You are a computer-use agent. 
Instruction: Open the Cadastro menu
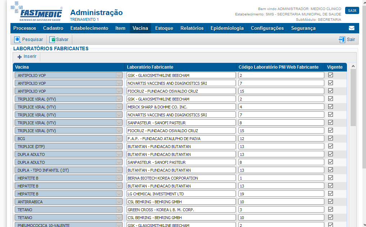(x=53, y=28)
